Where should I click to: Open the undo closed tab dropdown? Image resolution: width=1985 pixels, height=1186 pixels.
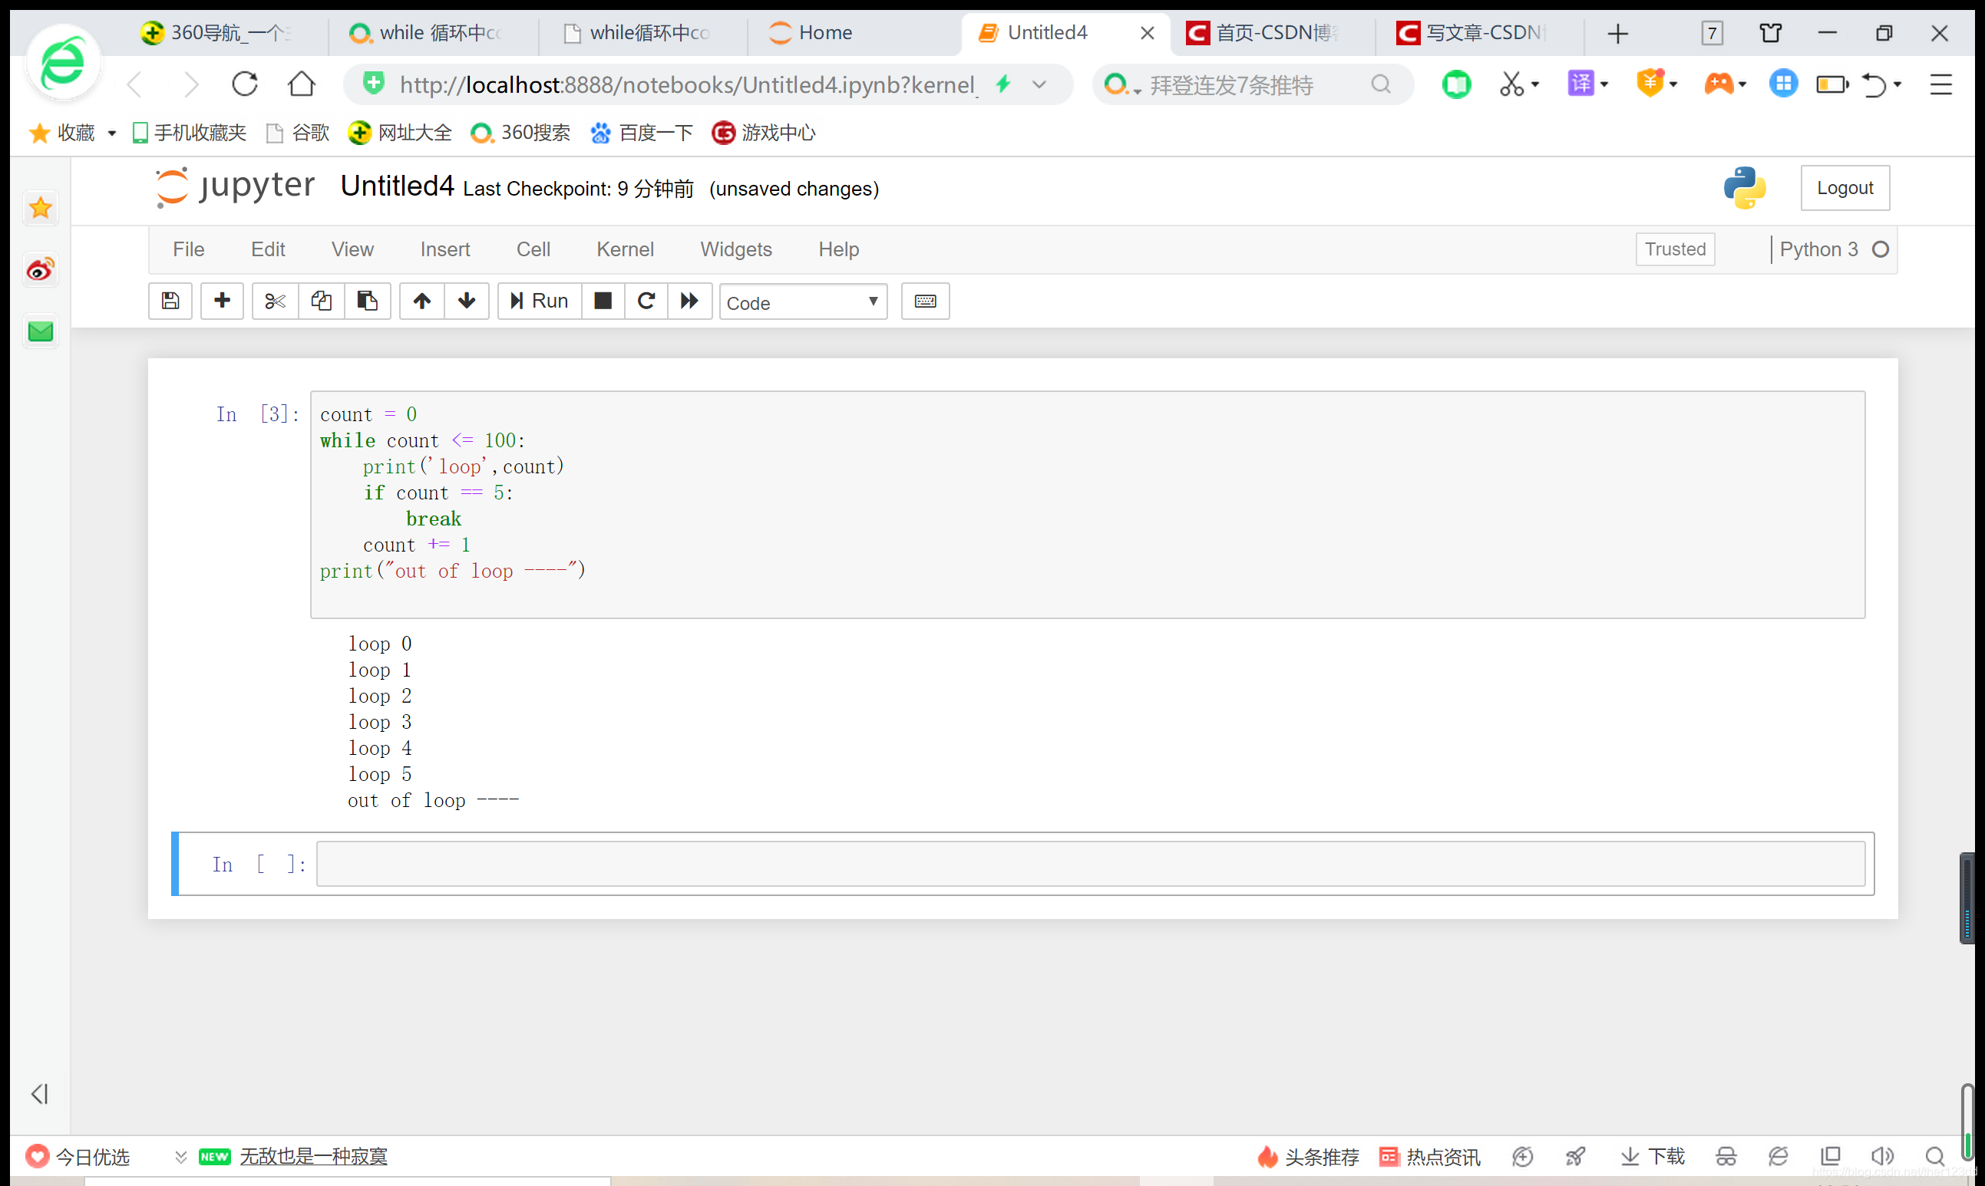[1897, 84]
